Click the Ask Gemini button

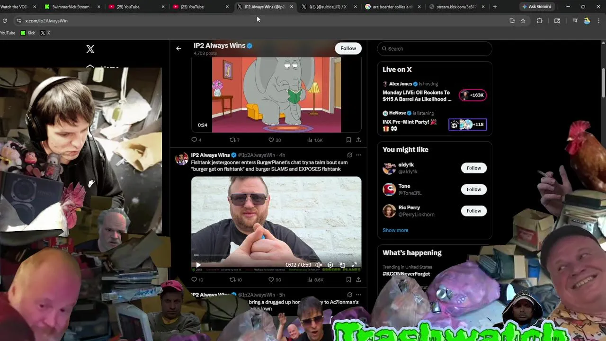[x=537, y=7]
